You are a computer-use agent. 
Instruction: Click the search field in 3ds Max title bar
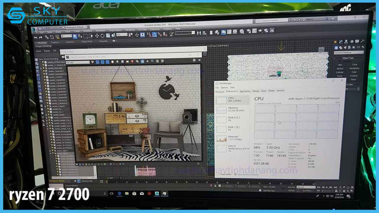coord(271,20)
